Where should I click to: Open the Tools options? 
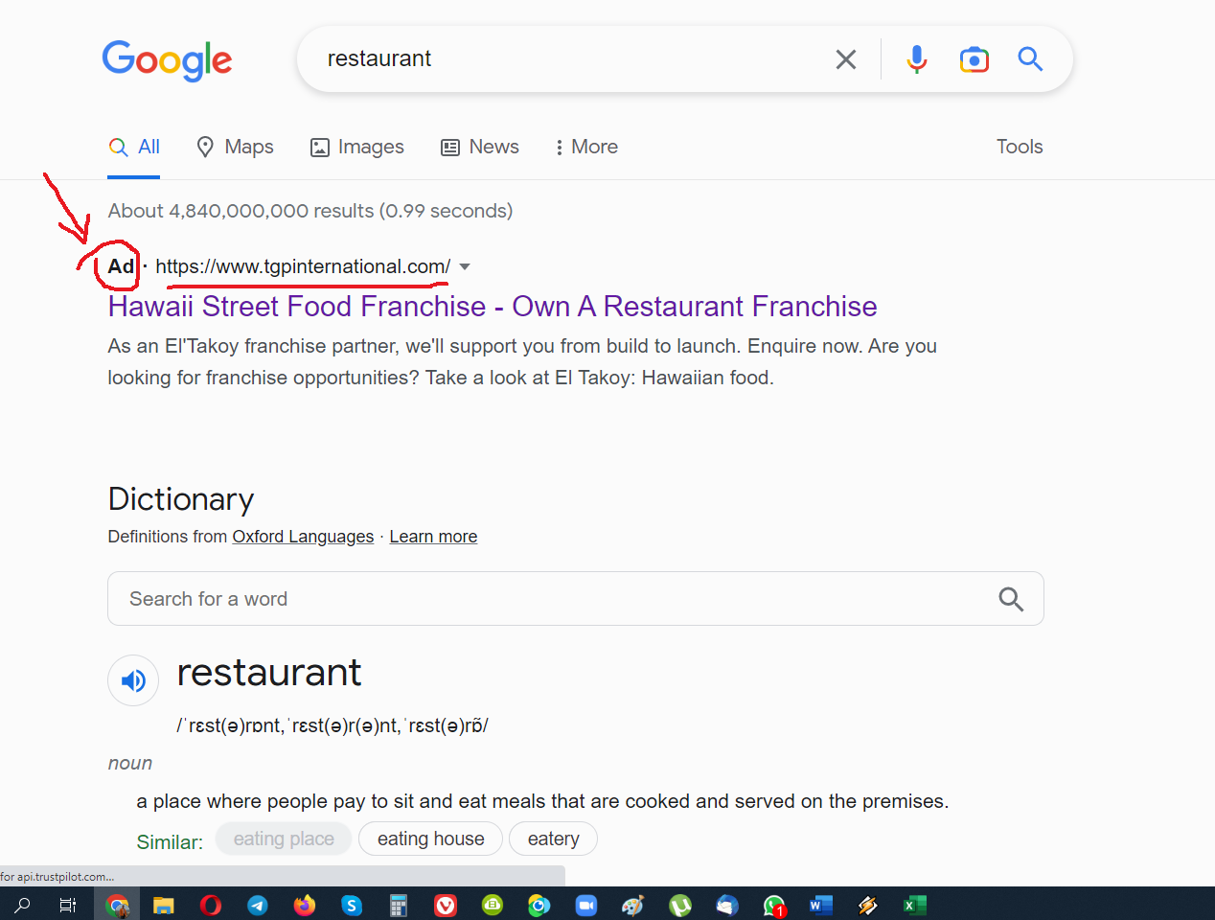point(1019,147)
